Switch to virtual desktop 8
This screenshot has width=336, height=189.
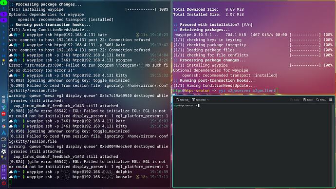point(3,44)
